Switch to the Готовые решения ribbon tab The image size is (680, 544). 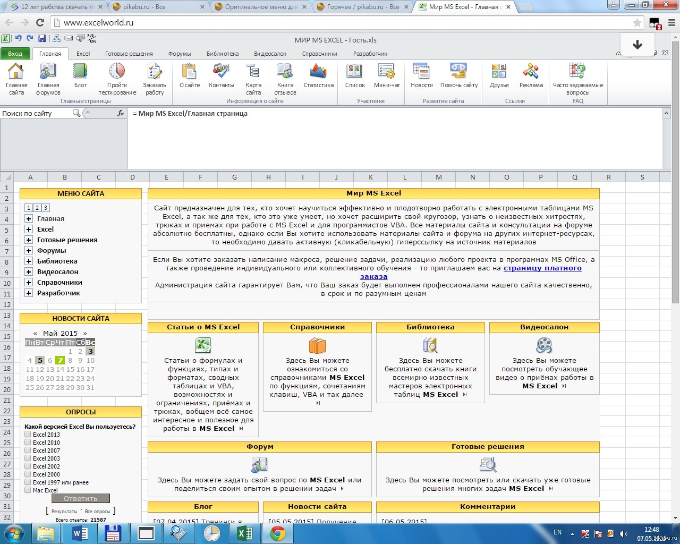(129, 54)
